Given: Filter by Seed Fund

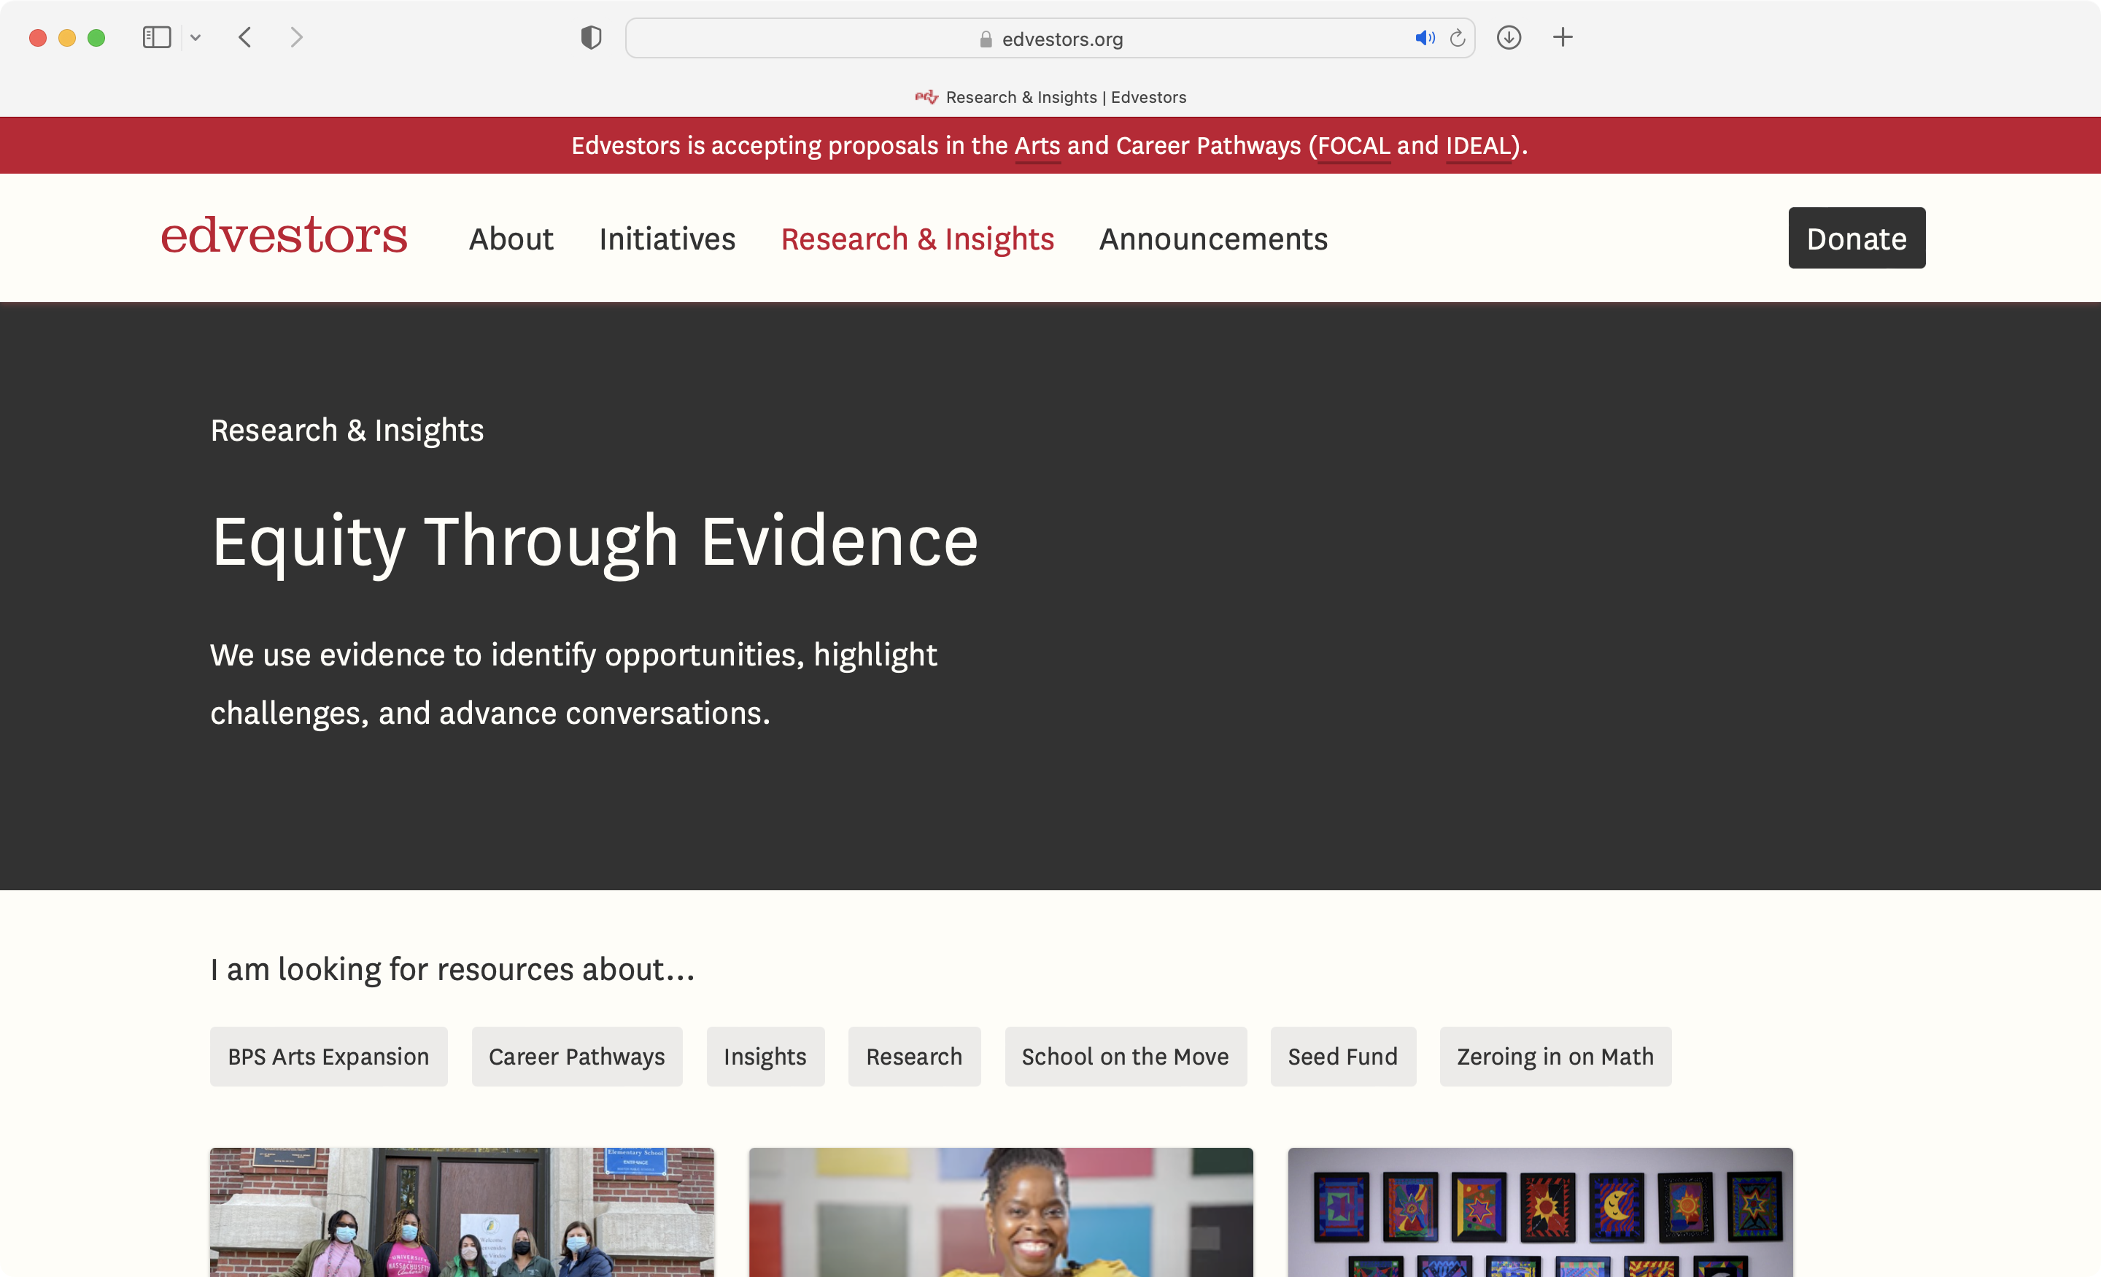Looking at the screenshot, I should point(1343,1056).
